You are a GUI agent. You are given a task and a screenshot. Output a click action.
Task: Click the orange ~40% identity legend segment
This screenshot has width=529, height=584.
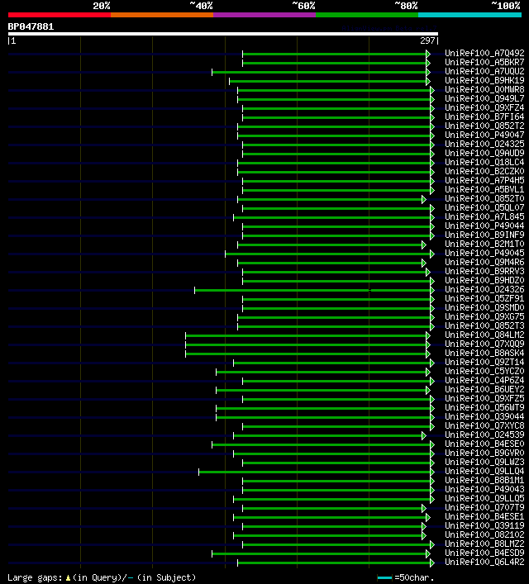[x=162, y=15]
